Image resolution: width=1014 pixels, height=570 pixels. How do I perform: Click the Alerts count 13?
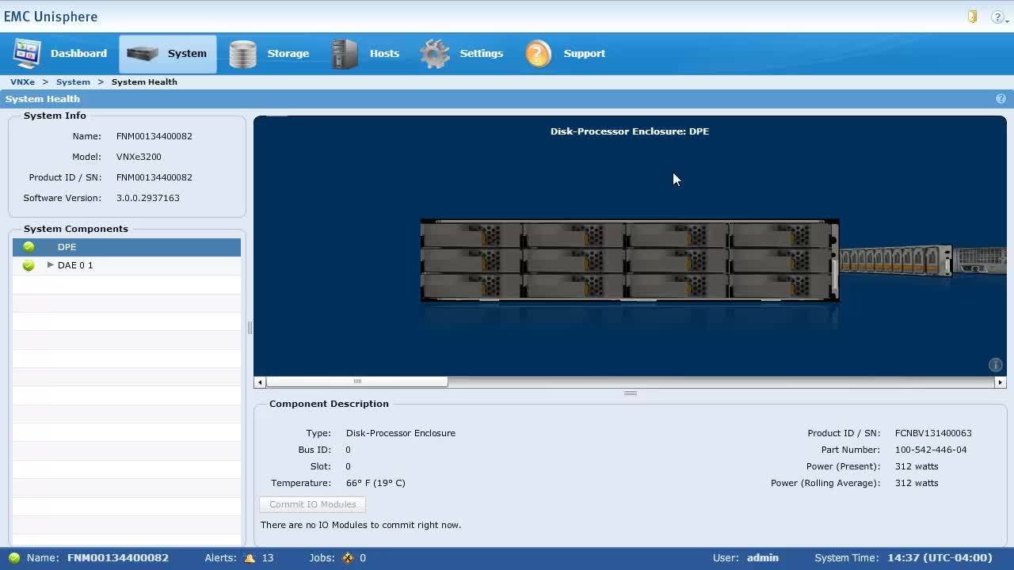click(268, 558)
